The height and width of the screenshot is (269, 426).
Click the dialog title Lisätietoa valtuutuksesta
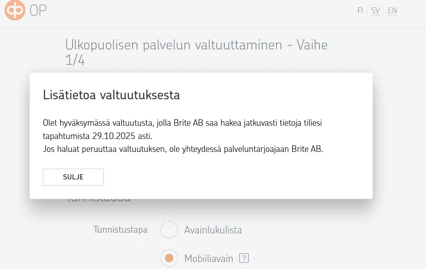tap(111, 95)
